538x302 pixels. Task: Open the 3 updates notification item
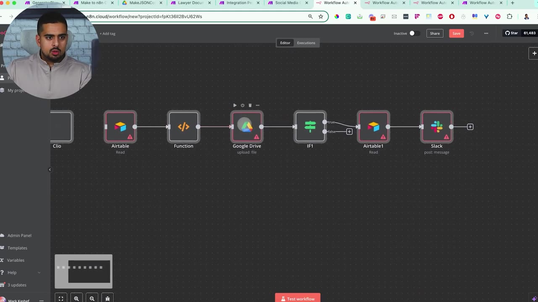tap(17, 285)
